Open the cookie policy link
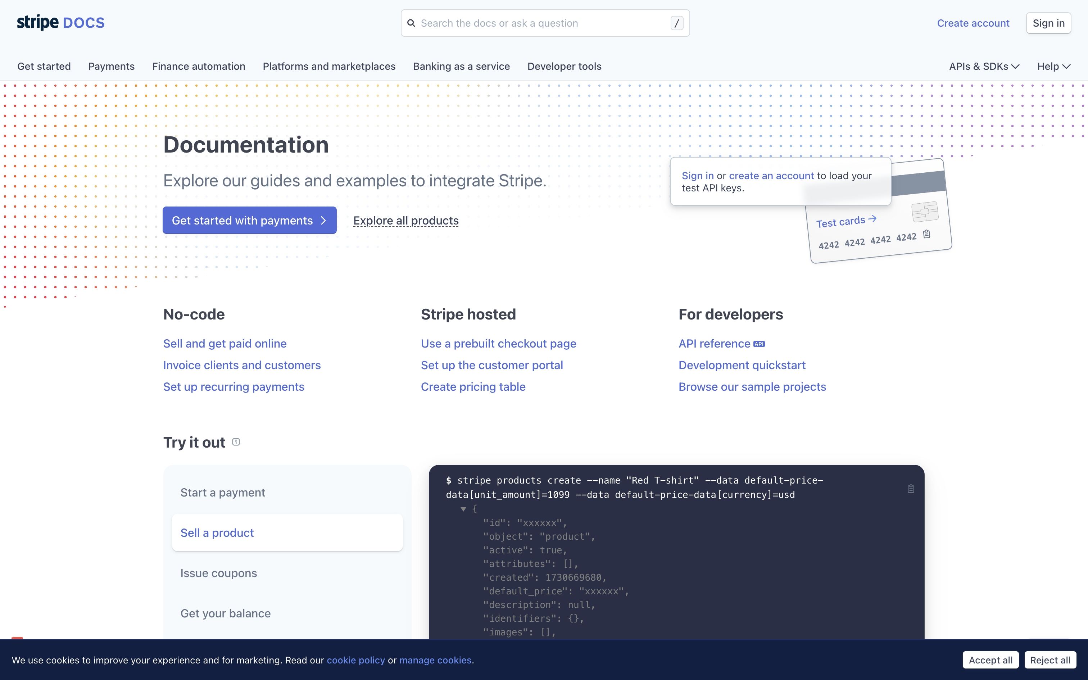 (355, 660)
